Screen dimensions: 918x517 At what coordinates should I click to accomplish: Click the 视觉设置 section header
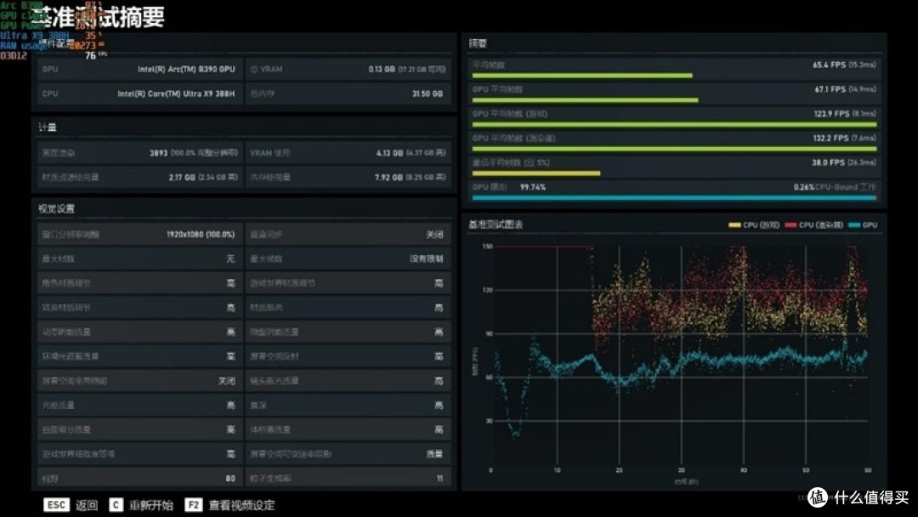(56, 208)
